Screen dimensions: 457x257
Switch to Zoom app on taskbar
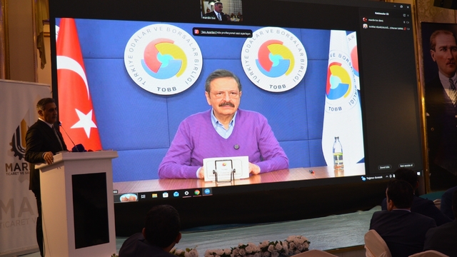(207, 191)
